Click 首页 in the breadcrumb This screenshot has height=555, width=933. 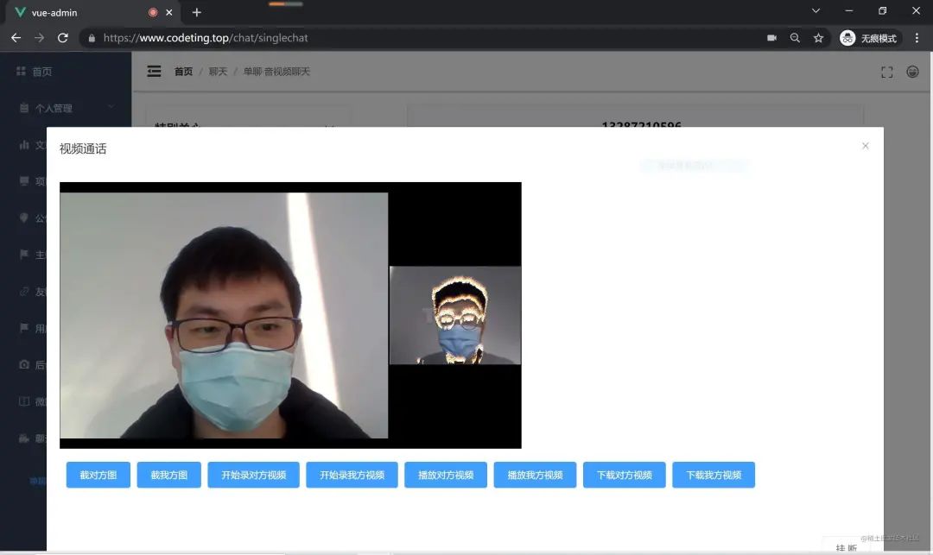pyautogui.click(x=183, y=72)
